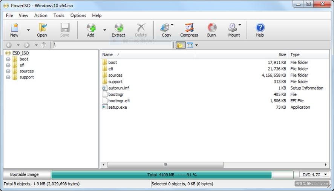Image resolution: width=334 pixels, height=191 pixels.
Task: Expand the boot folder in the tree
Action: [8, 59]
